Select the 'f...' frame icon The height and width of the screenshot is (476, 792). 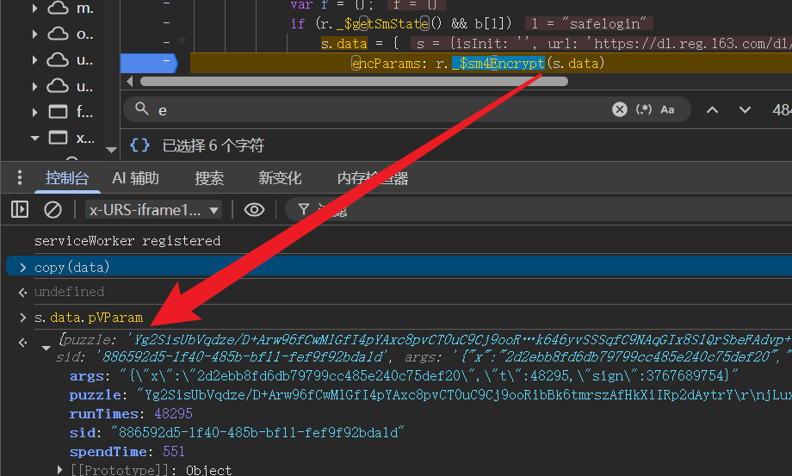[x=58, y=112]
